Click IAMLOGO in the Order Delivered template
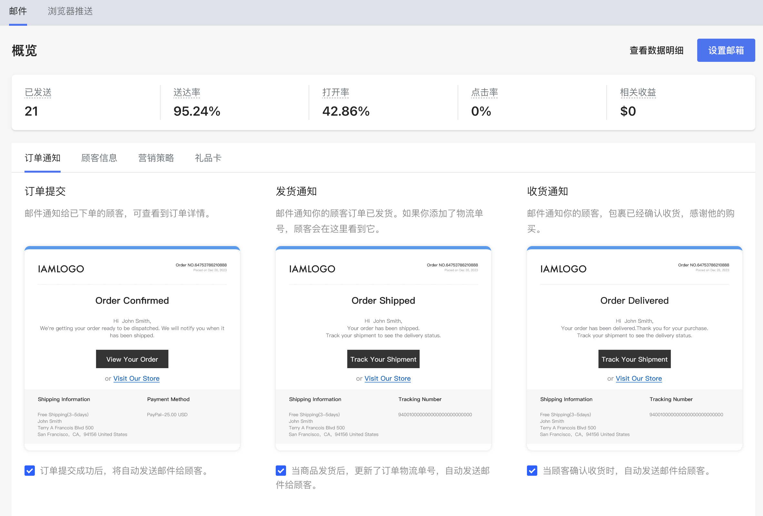Image resolution: width=763 pixels, height=516 pixels. coord(563,269)
